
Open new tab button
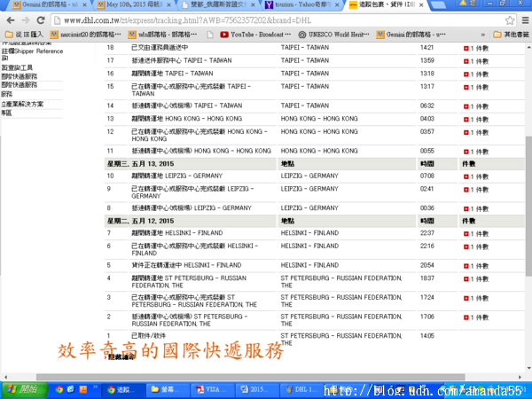coord(438,4)
